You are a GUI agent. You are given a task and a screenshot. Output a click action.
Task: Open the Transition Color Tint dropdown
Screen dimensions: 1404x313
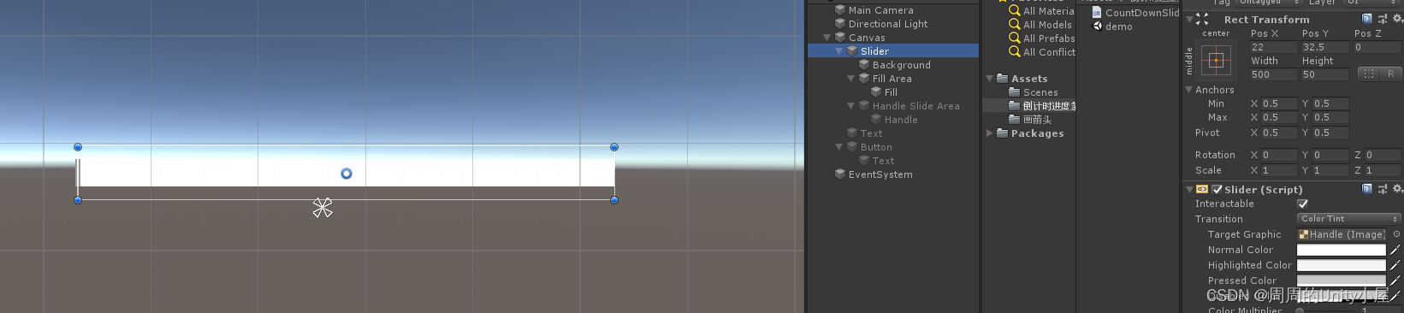[x=1348, y=219]
